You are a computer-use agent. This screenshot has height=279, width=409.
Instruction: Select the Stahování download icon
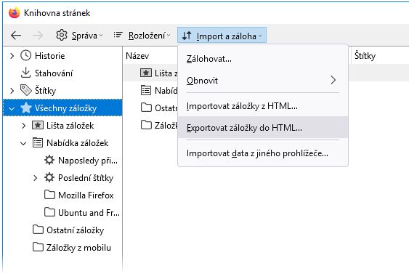coord(25,73)
